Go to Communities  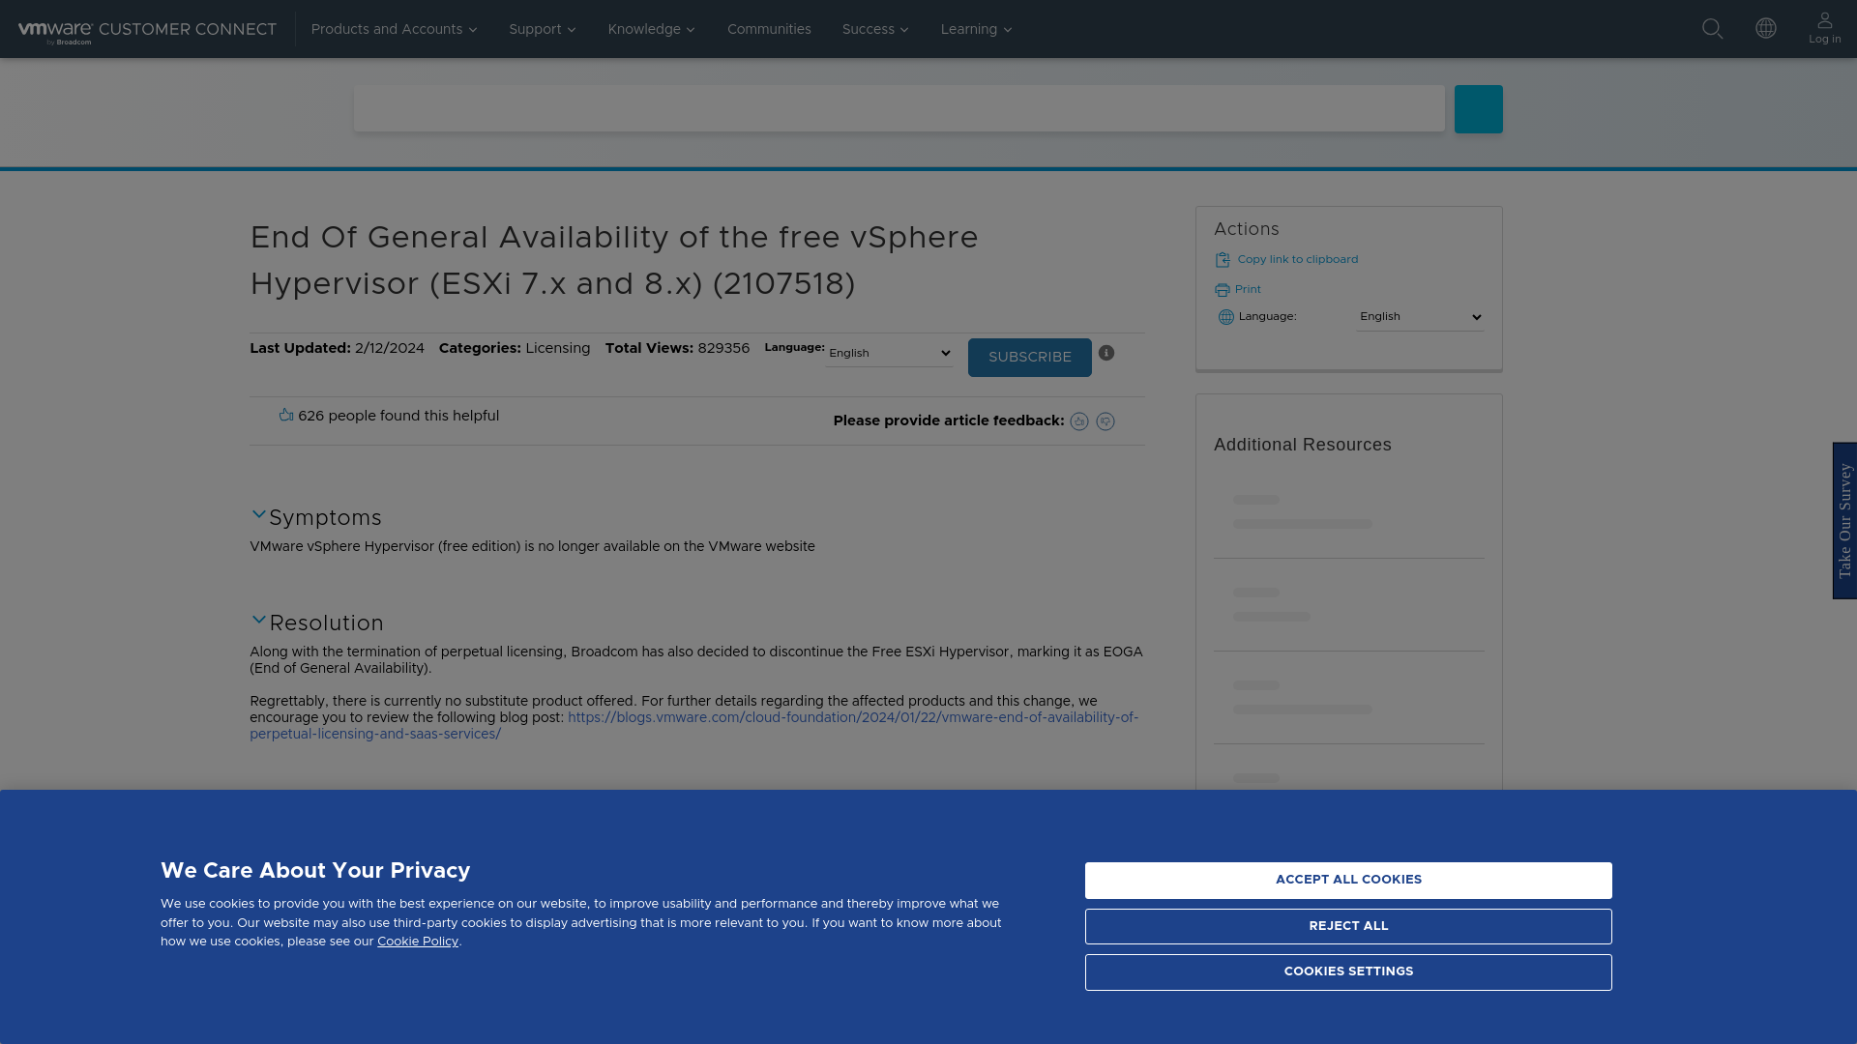coord(769,29)
